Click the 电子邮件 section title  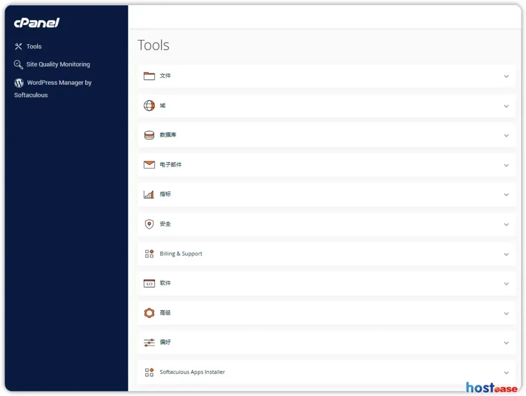[x=171, y=165]
